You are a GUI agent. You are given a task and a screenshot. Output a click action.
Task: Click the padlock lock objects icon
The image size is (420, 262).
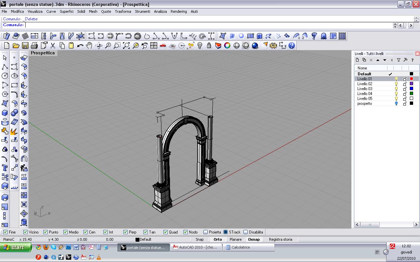(209, 46)
